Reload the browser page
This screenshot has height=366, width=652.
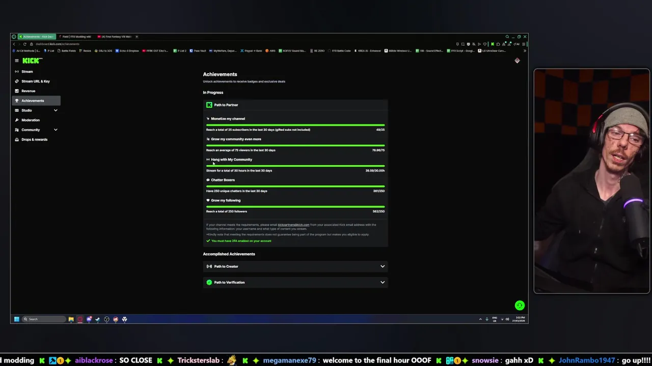25,44
